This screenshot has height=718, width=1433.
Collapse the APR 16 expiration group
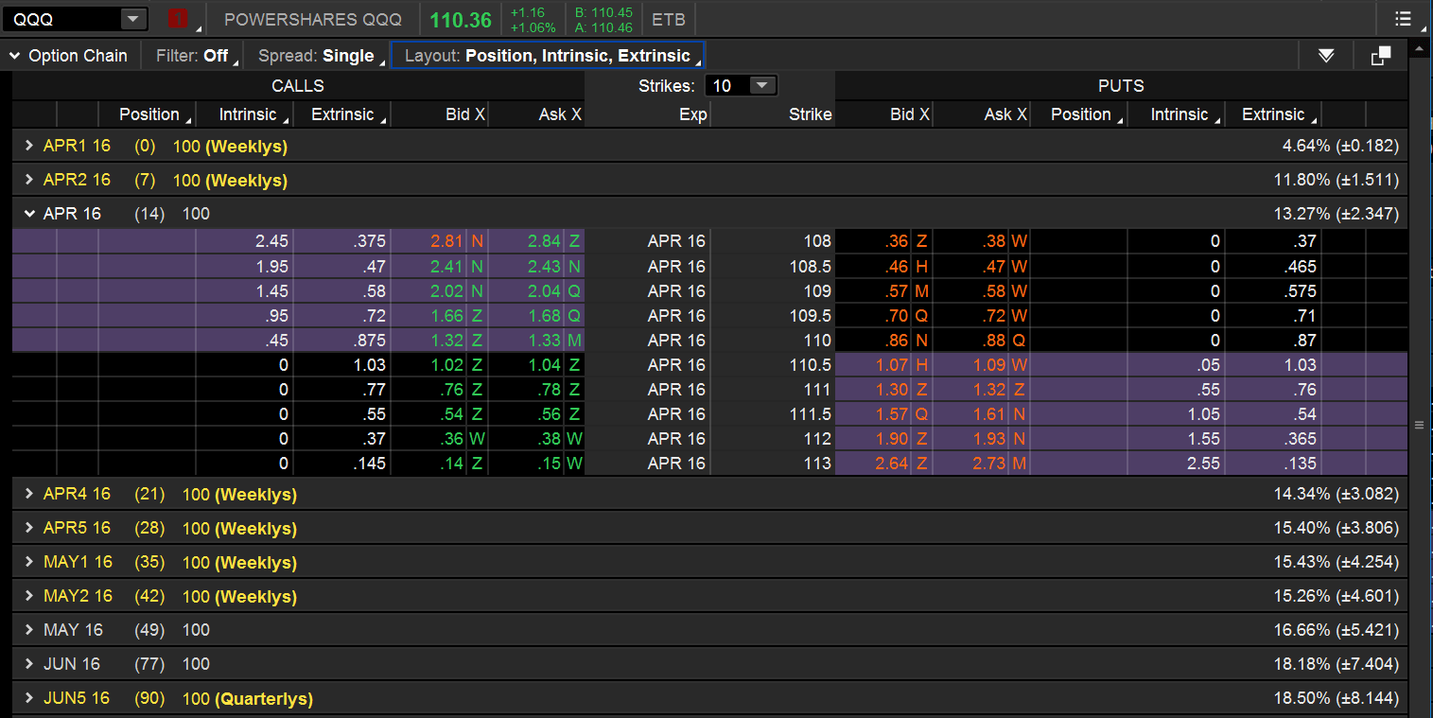point(29,213)
